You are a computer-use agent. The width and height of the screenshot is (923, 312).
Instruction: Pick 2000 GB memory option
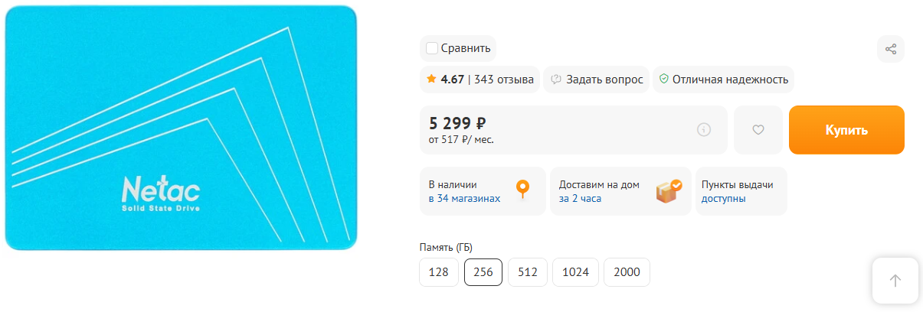627,272
